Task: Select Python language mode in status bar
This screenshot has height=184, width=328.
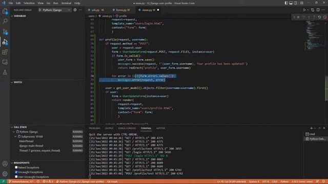Action: pyautogui.click(x=284, y=181)
